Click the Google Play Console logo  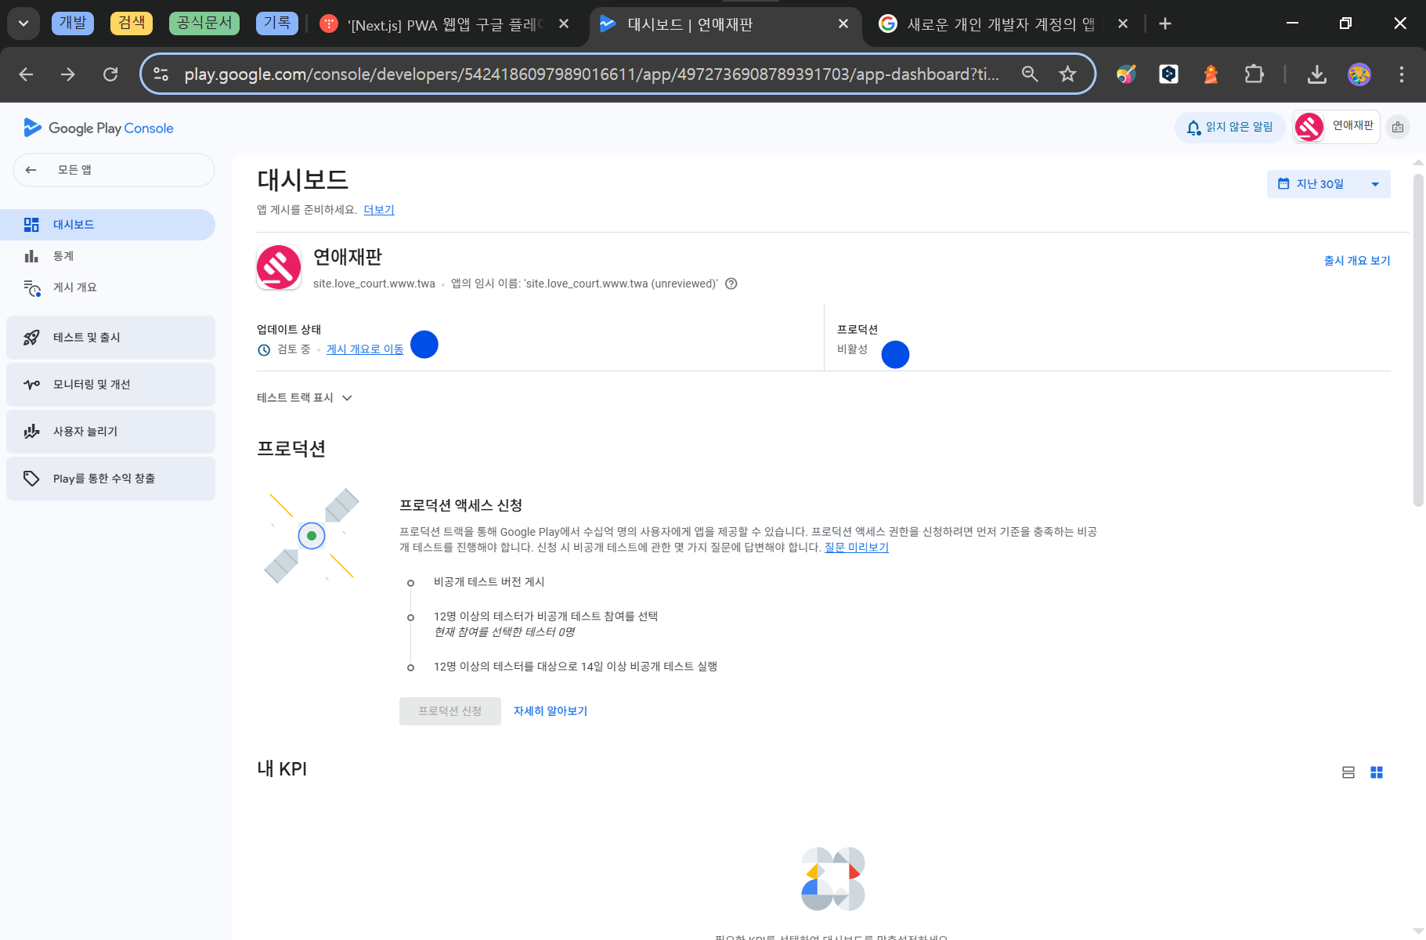[99, 128]
